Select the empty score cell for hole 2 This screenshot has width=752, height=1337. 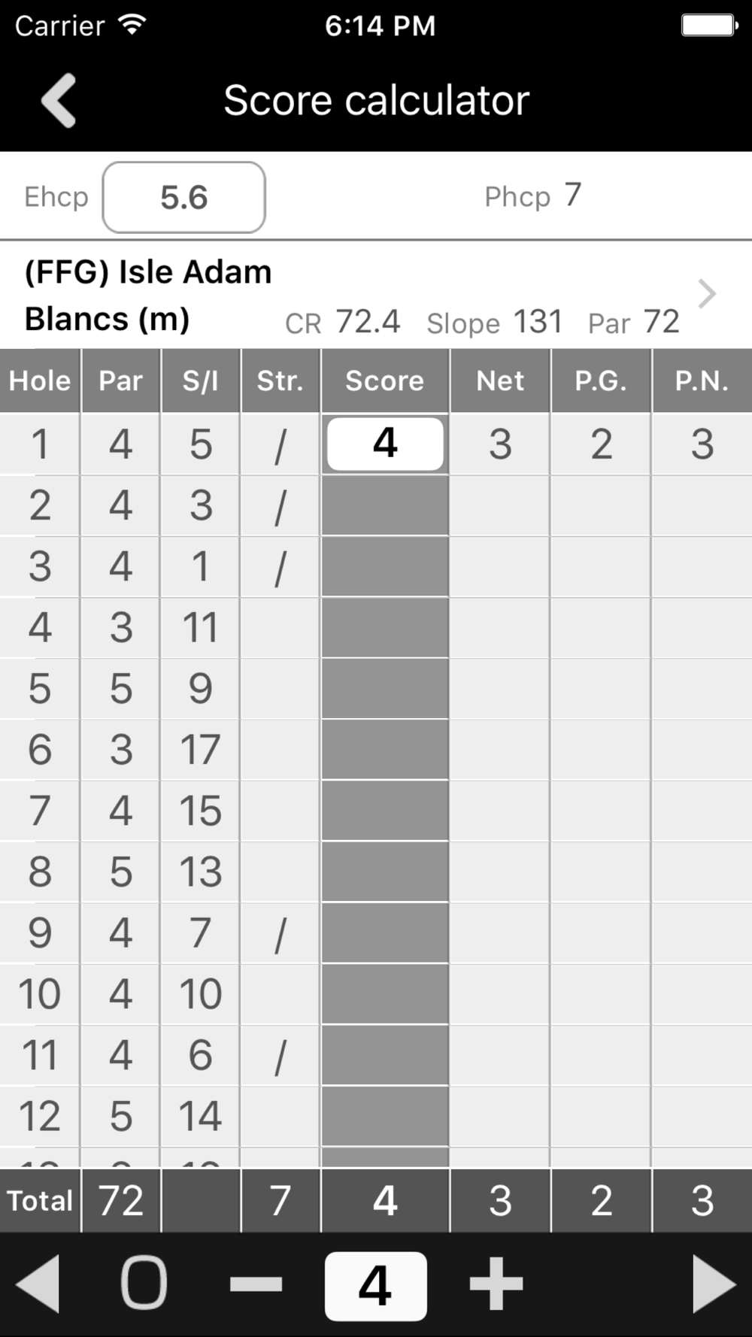(385, 505)
